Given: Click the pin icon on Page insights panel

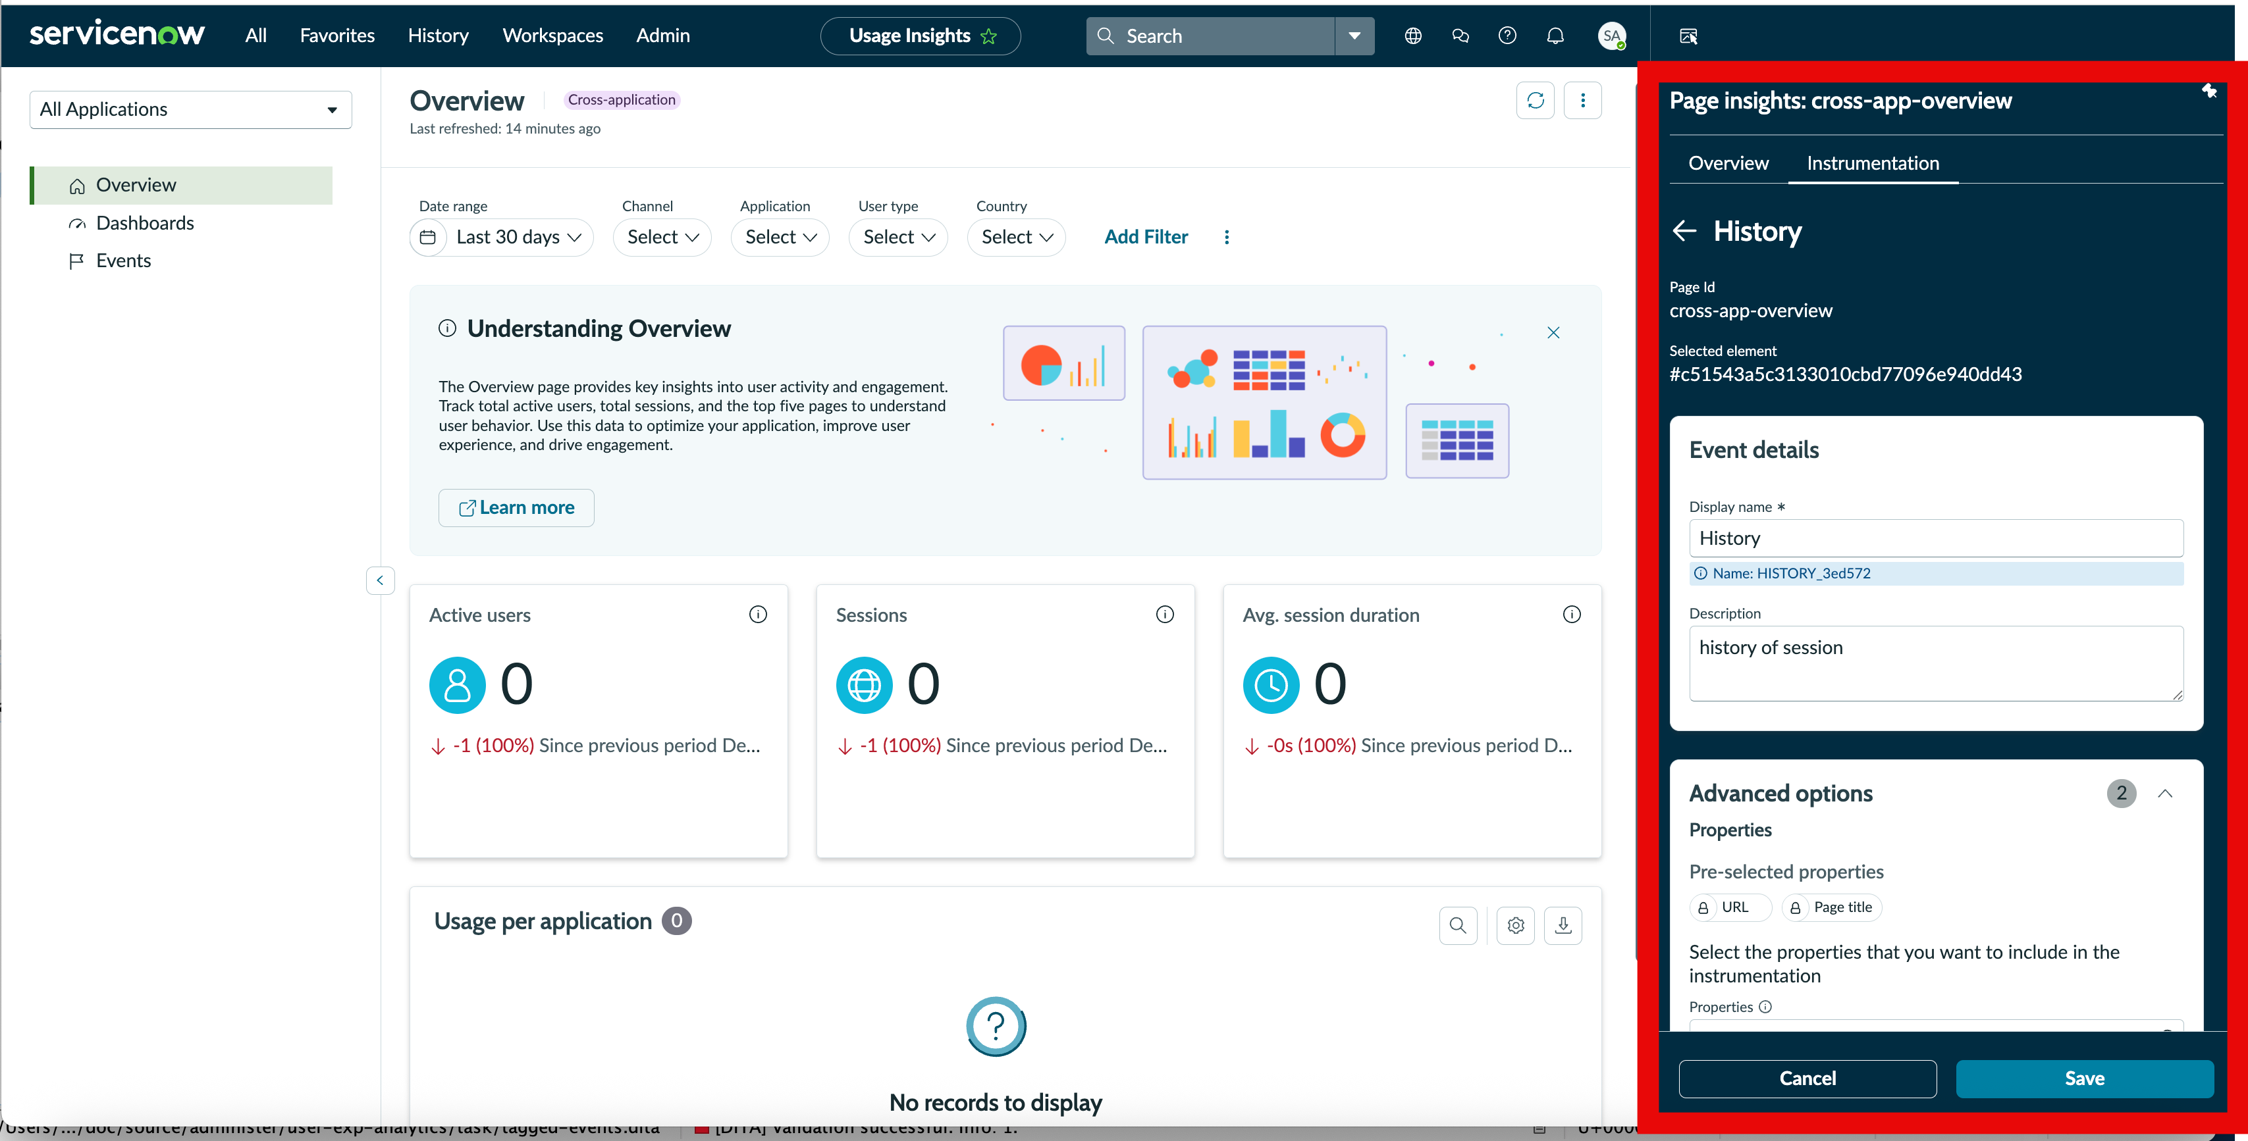Looking at the screenshot, I should 2208,91.
